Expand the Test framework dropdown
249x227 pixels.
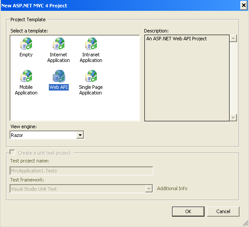[x=149, y=189]
